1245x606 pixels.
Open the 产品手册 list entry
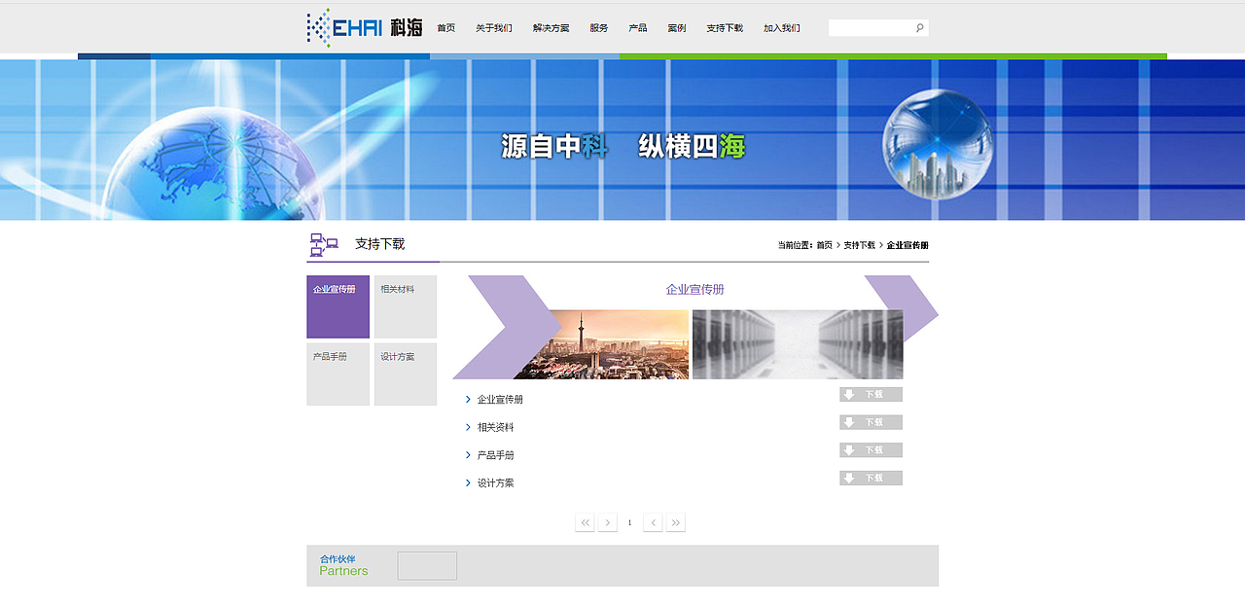pyautogui.click(x=495, y=455)
